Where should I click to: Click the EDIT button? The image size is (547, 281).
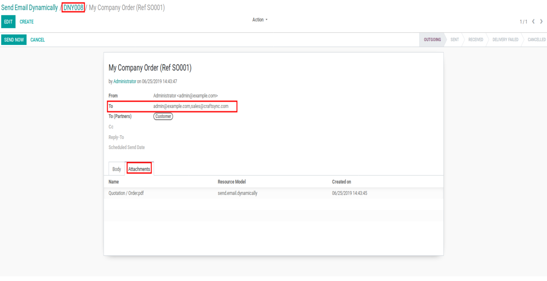pyautogui.click(x=8, y=22)
